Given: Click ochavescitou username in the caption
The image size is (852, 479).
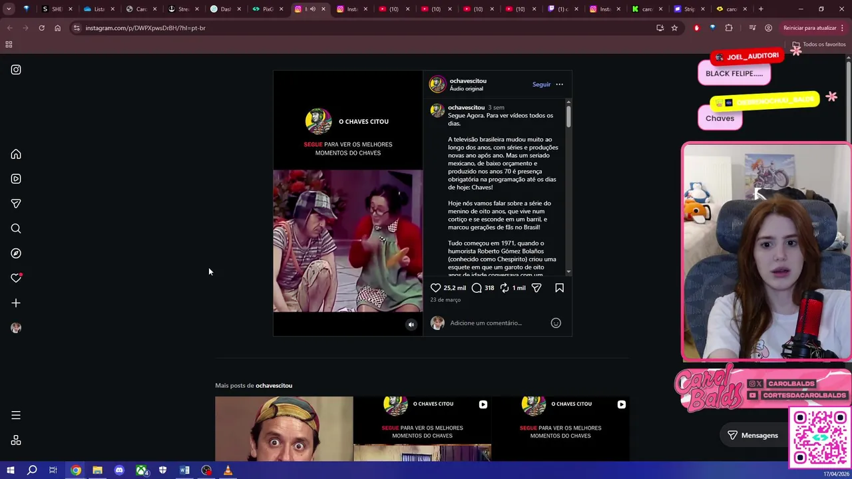Looking at the screenshot, I should tap(466, 107).
